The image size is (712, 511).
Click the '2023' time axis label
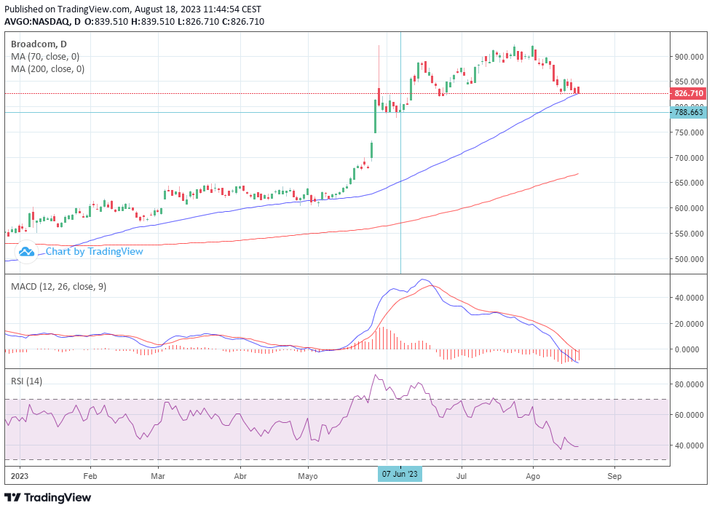(20, 476)
